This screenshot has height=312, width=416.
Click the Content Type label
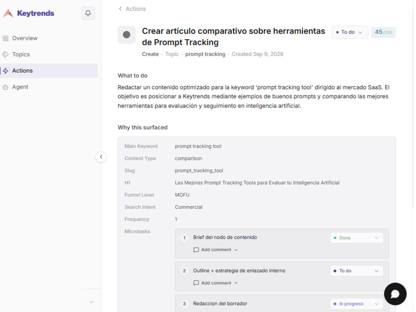pos(140,158)
